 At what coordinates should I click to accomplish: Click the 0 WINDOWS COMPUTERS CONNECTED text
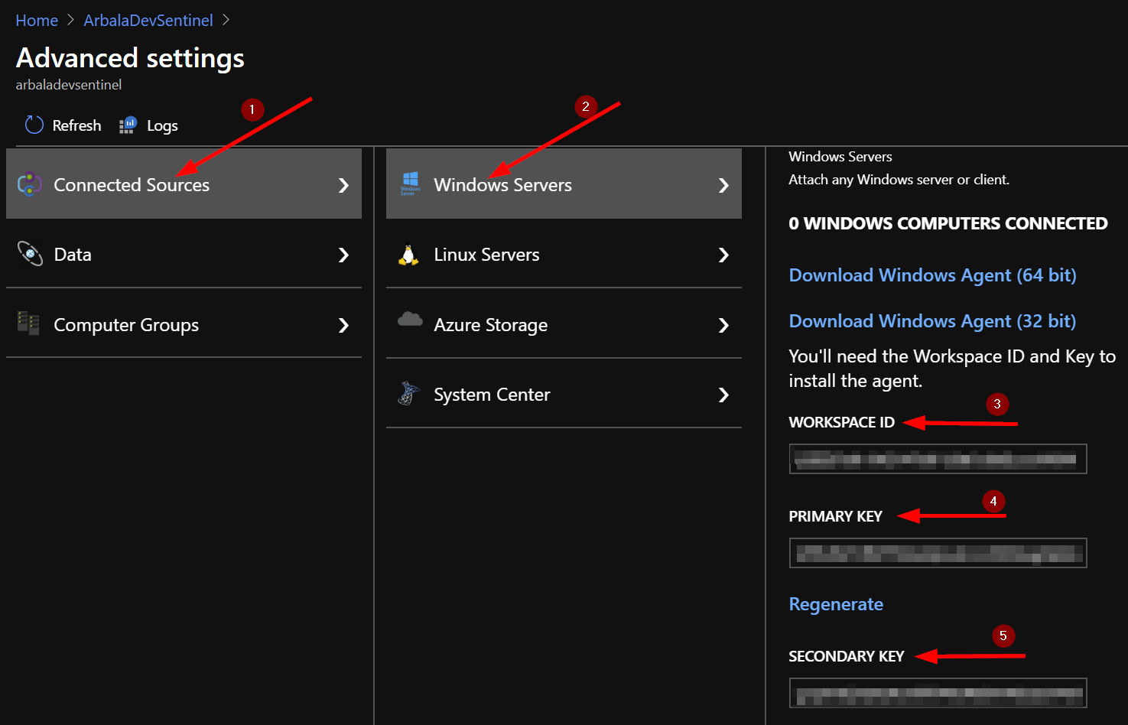(x=948, y=223)
